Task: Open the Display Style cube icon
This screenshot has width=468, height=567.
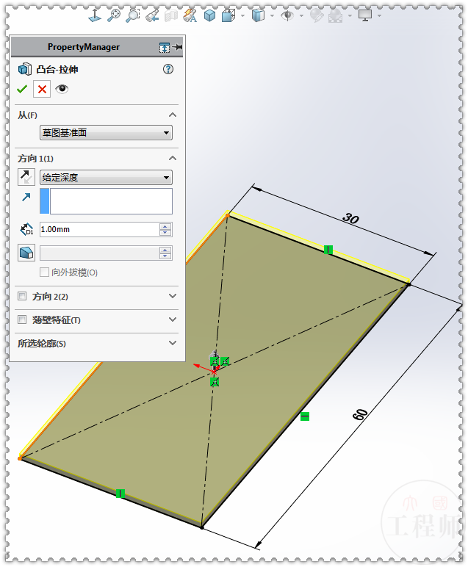Action: tap(228, 15)
